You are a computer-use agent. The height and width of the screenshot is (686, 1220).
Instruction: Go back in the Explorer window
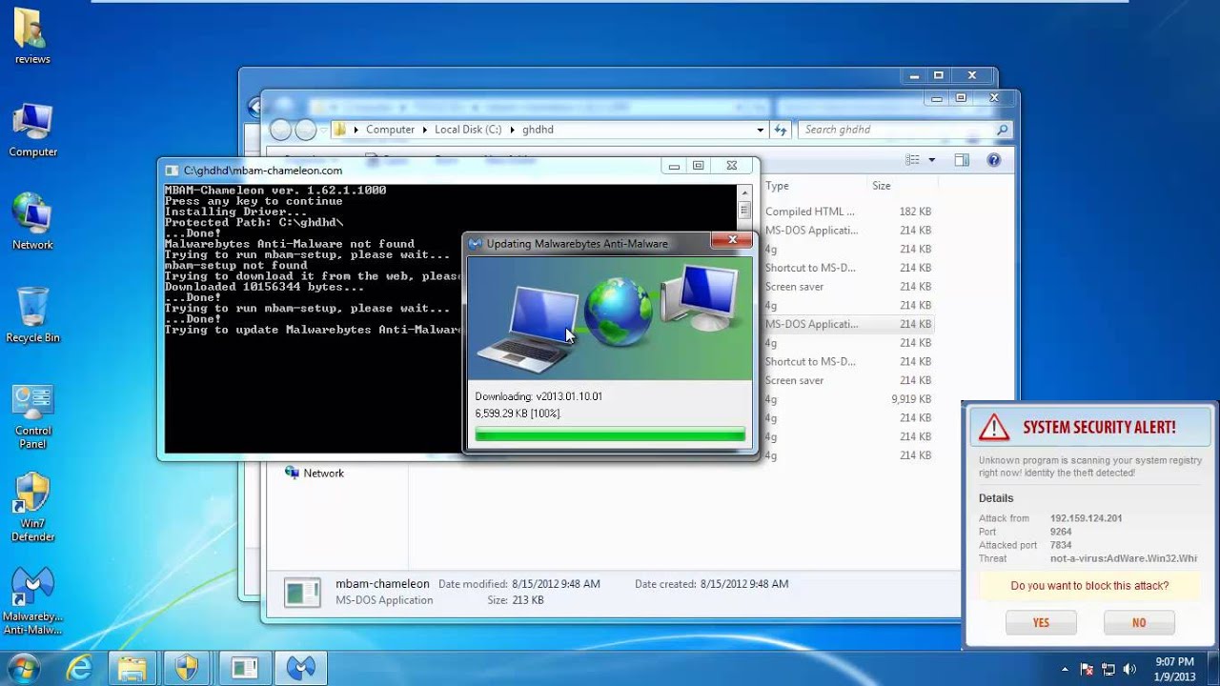pos(280,130)
